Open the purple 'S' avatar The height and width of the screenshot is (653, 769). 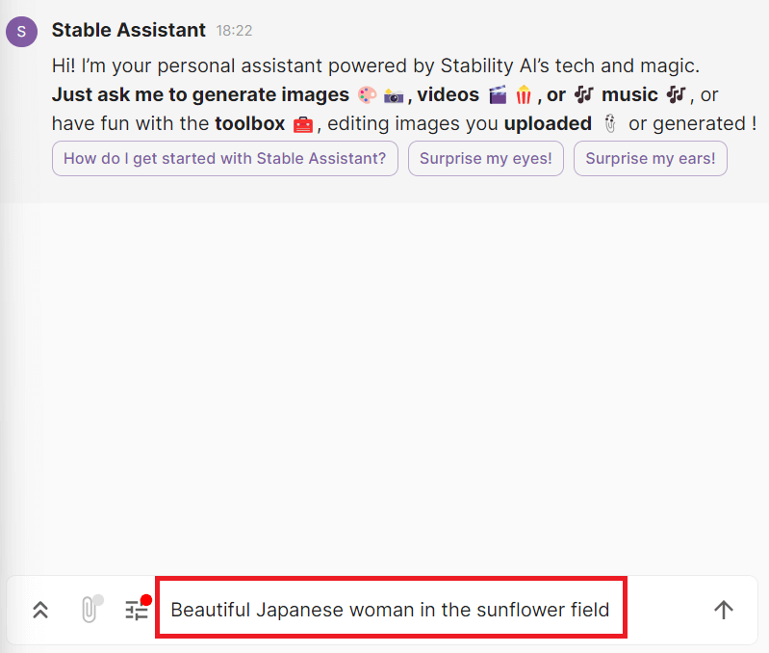(21, 32)
